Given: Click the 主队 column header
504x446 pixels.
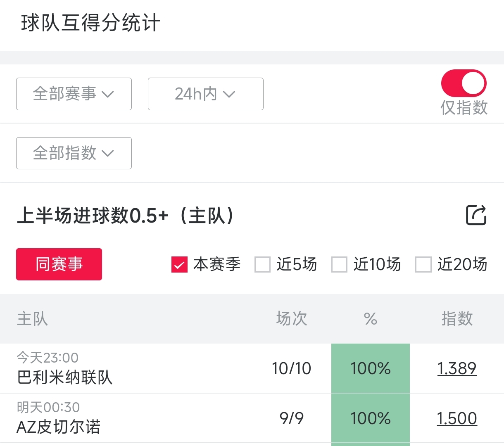Looking at the screenshot, I should pos(32,319).
